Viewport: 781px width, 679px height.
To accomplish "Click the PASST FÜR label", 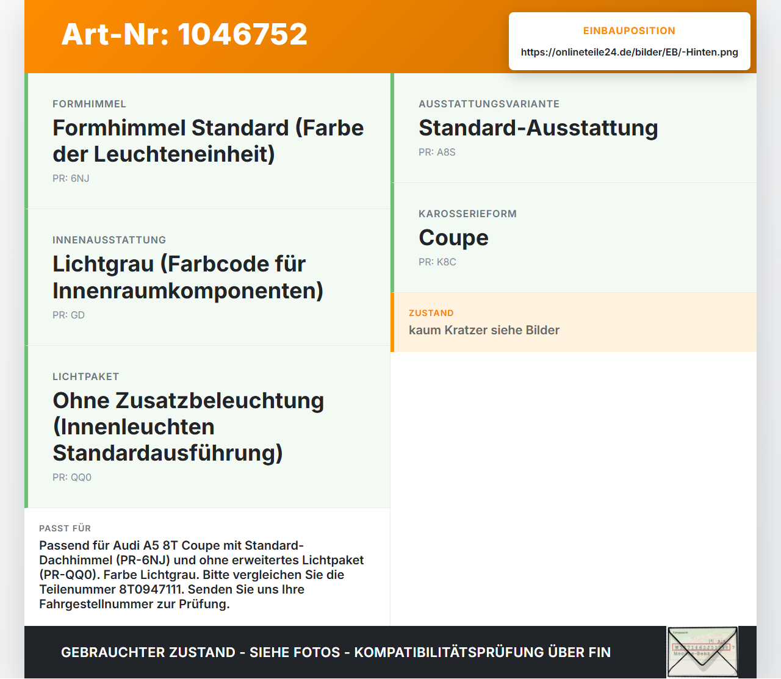I will click(65, 528).
